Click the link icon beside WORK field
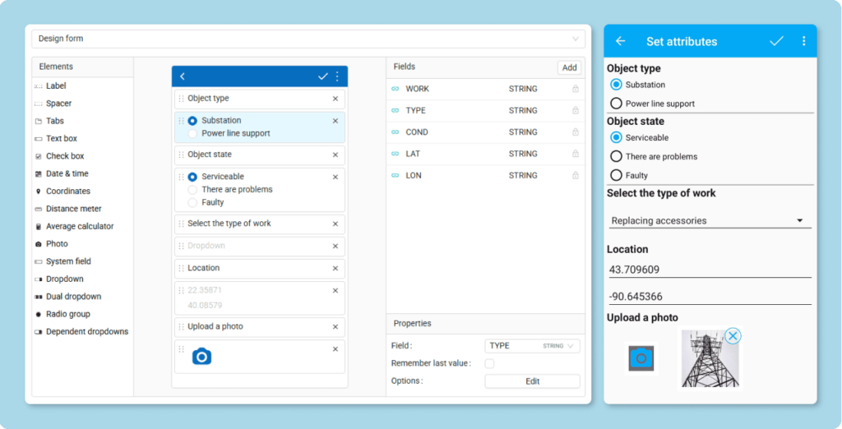Image resolution: width=842 pixels, height=429 pixels. click(396, 89)
